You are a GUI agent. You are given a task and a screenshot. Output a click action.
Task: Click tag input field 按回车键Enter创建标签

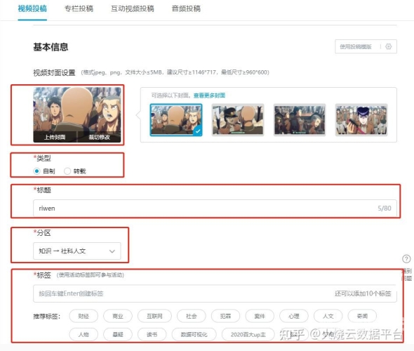click(215, 293)
